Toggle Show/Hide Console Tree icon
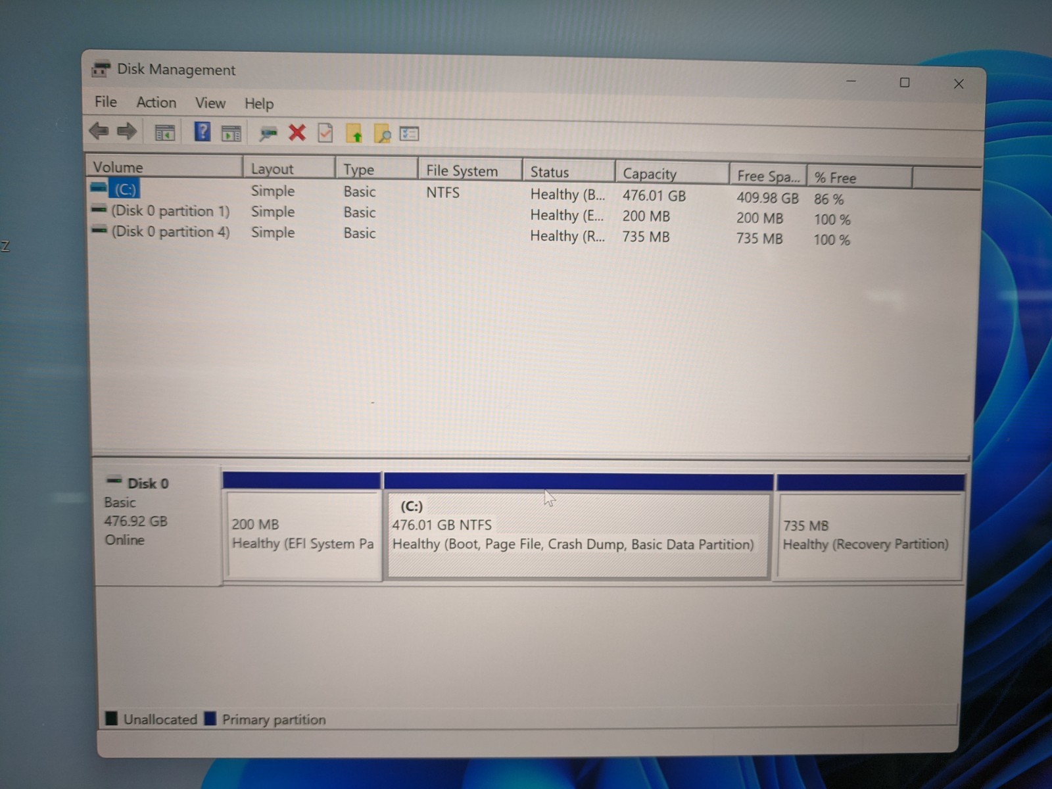This screenshot has height=789, width=1052. click(x=164, y=133)
